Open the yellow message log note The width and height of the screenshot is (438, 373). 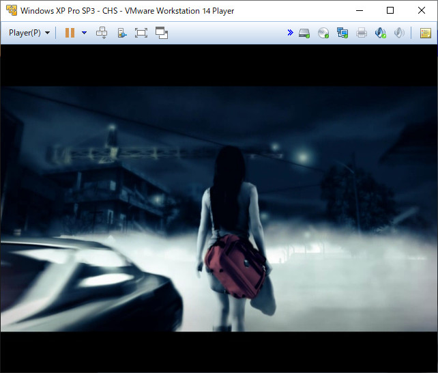426,33
